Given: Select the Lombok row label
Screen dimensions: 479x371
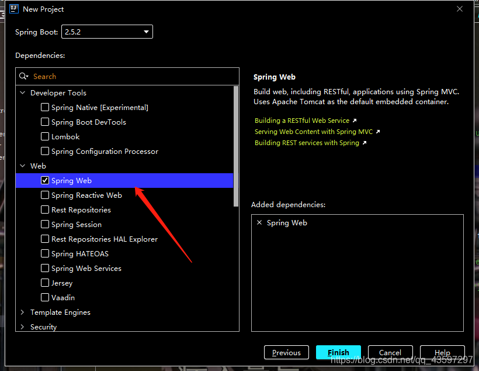Looking at the screenshot, I should tap(65, 137).
